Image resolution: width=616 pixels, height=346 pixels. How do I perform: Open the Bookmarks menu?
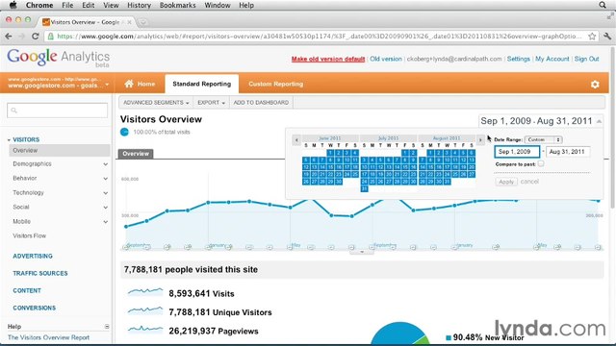177,5
